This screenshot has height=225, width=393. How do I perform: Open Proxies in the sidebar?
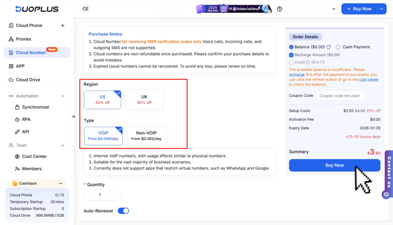click(24, 39)
